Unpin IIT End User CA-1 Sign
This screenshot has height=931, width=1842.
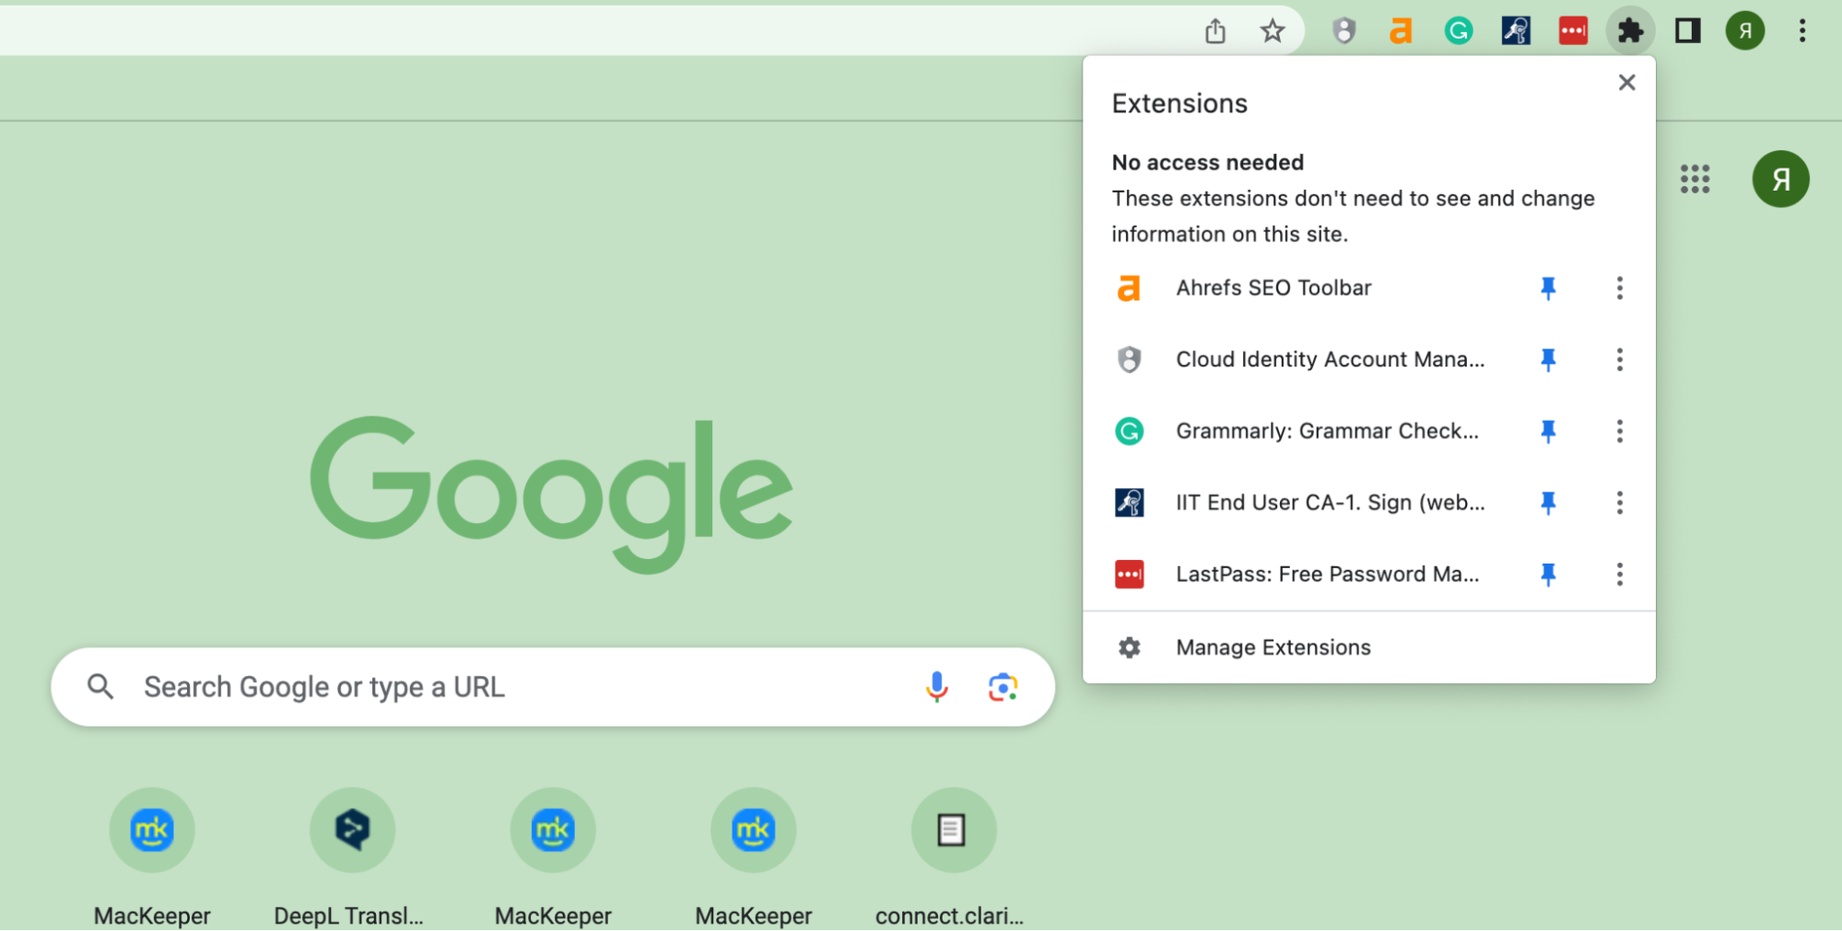coord(1548,503)
